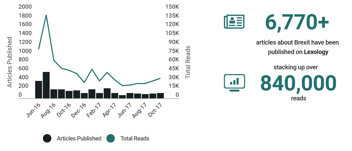The image size is (352, 151).
Task: Click the Total Reads y-axis title
Action: pos(188,62)
